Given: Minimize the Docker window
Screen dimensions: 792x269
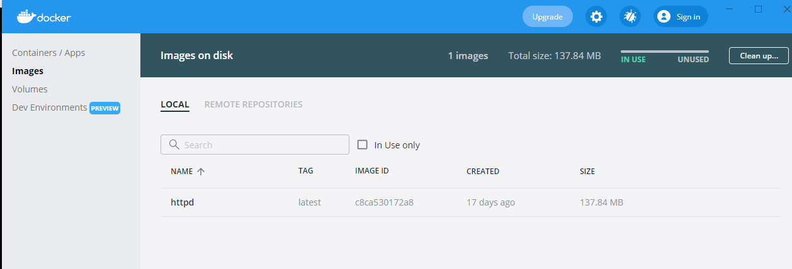Looking at the screenshot, I should click(729, 9).
